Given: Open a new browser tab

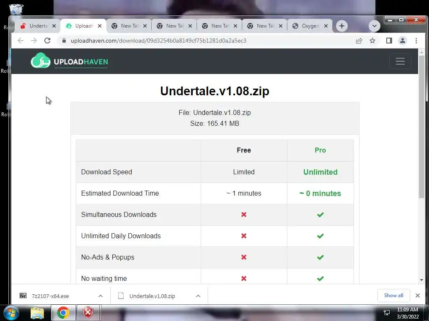Looking at the screenshot, I should (342, 26).
